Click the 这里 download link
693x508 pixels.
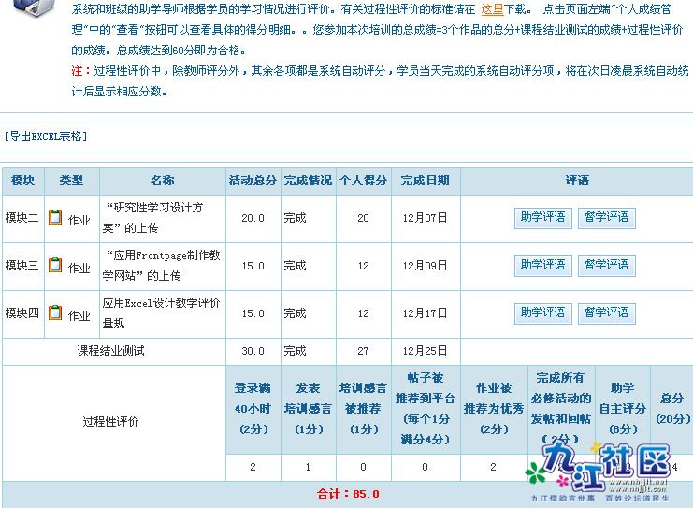[x=492, y=9]
